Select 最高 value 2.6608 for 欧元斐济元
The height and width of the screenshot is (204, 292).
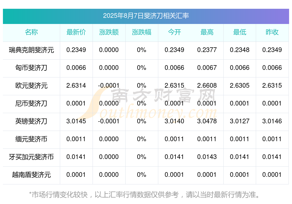(x=207, y=85)
